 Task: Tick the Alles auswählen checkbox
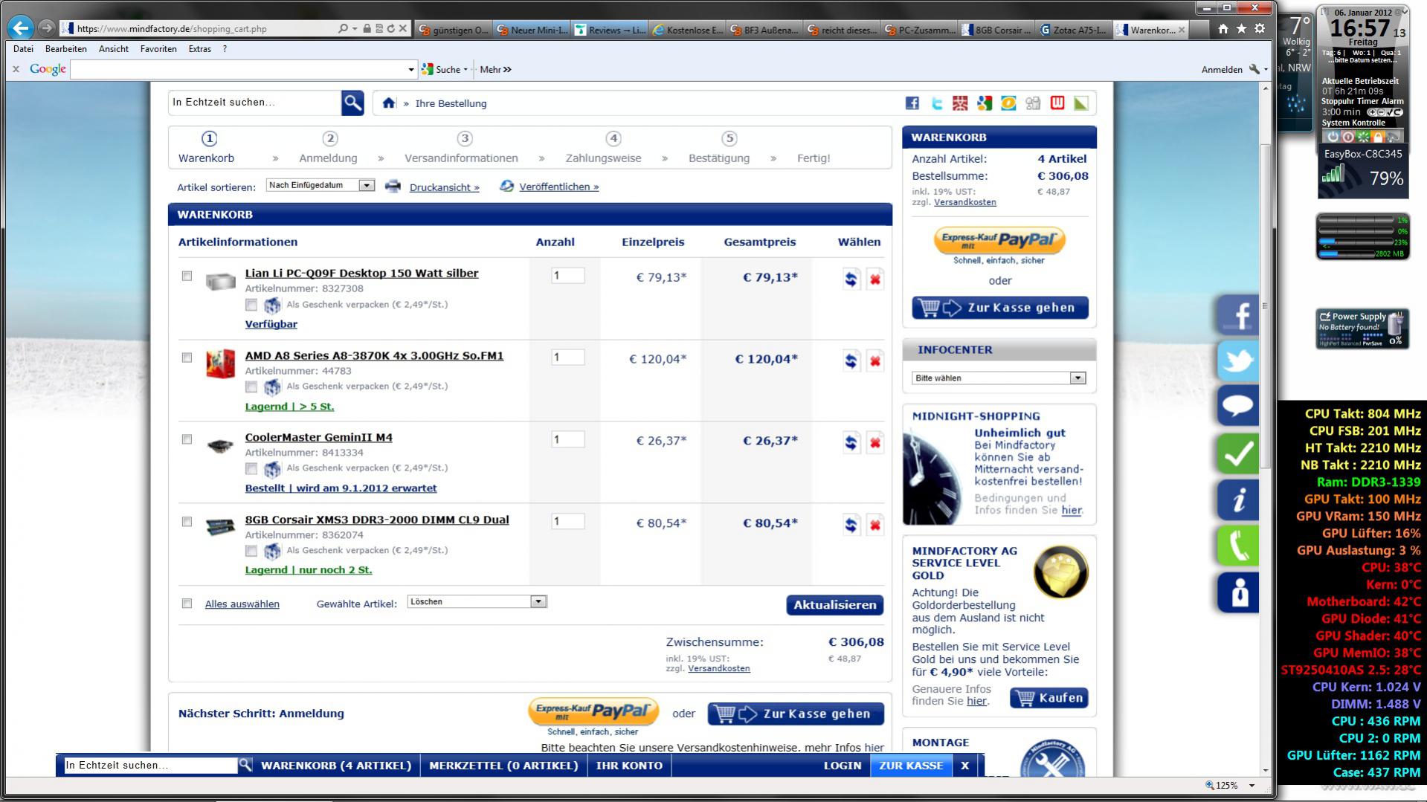pos(187,604)
